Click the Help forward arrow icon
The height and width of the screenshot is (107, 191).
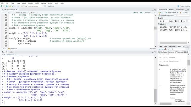pos(162,49)
